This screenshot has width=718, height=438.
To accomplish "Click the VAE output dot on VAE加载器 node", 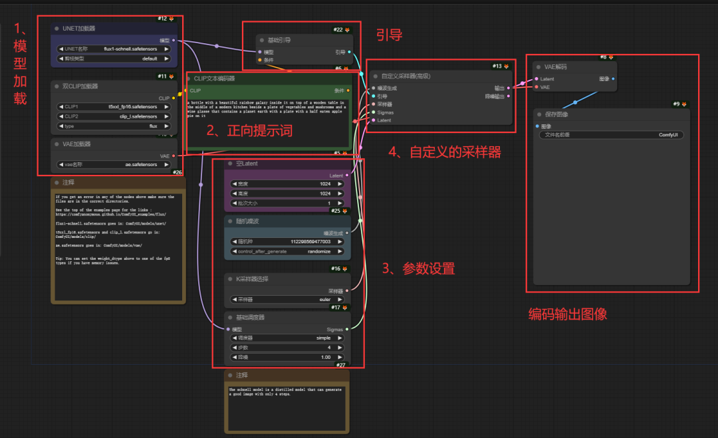I will pos(174,154).
